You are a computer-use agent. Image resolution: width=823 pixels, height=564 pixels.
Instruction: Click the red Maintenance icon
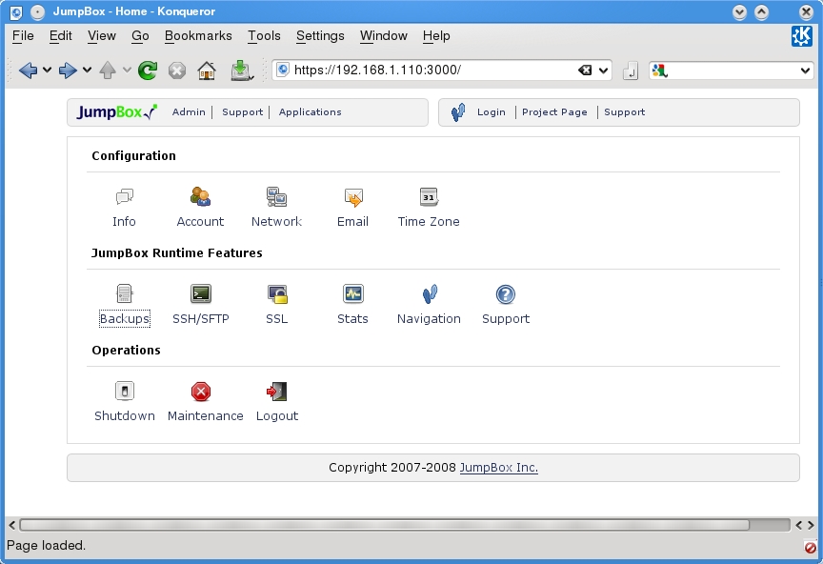pyautogui.click(x=201, y=392)
